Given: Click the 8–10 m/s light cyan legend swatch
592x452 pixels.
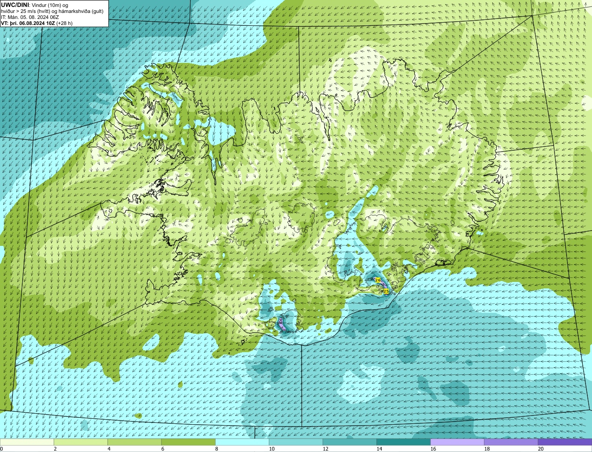Looking at the screenshot, I should pos(242,442).
